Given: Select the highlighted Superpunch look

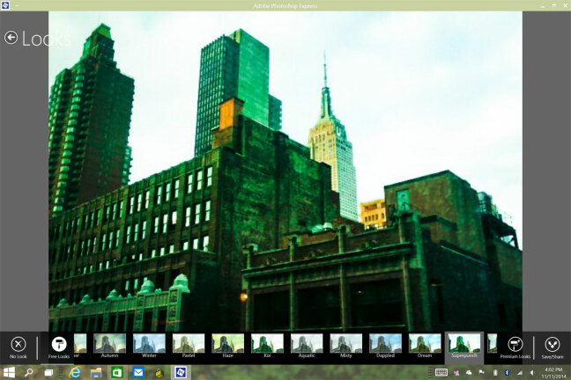Looking at the screenshot, I should (463, 347).
